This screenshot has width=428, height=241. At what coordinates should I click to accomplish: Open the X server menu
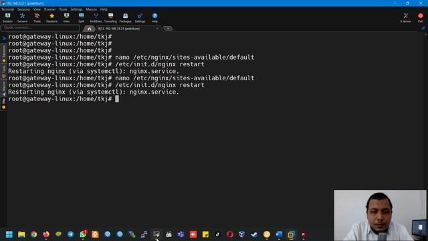pos(49,9)
